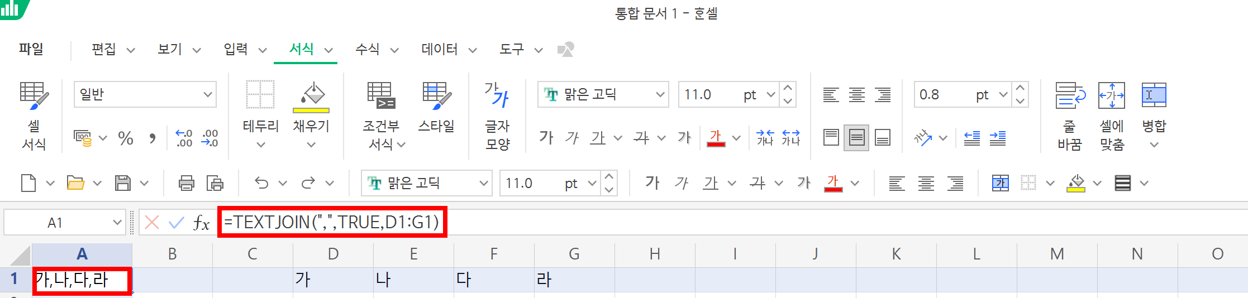Expand the undo history dropdown arrow
1248x298 pixels.
283,183
